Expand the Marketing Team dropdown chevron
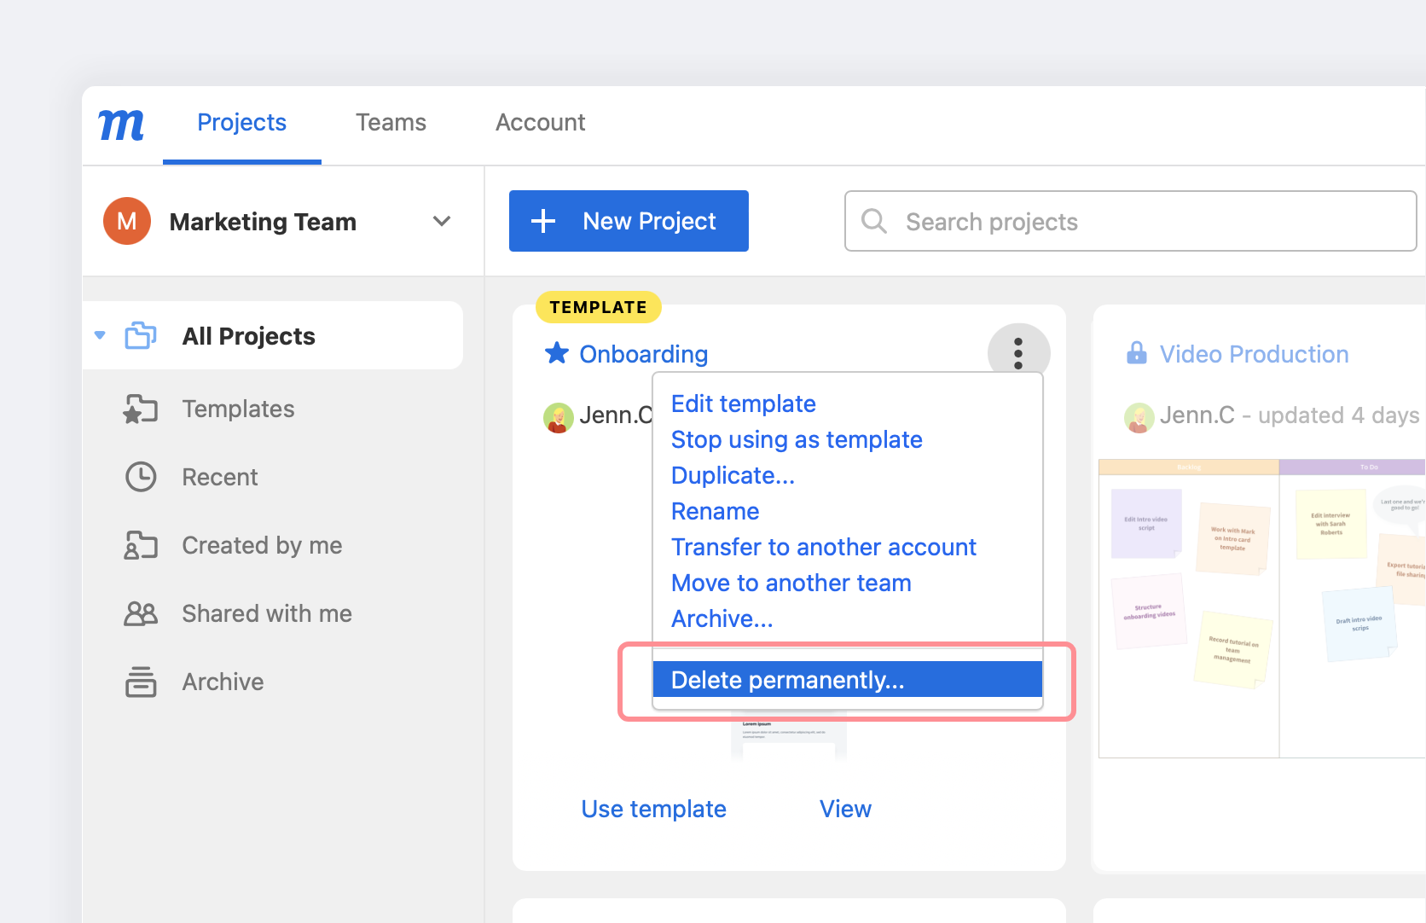Viewport: 1426px width, 923px height. [x=441, y=222]
